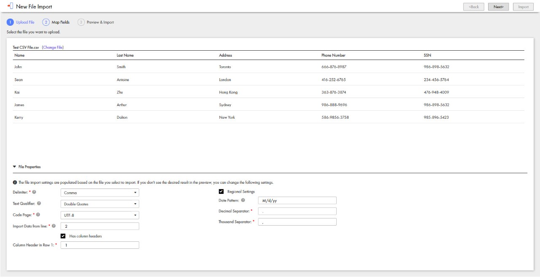Click the last name cell Antoine

tap(123, 80)
